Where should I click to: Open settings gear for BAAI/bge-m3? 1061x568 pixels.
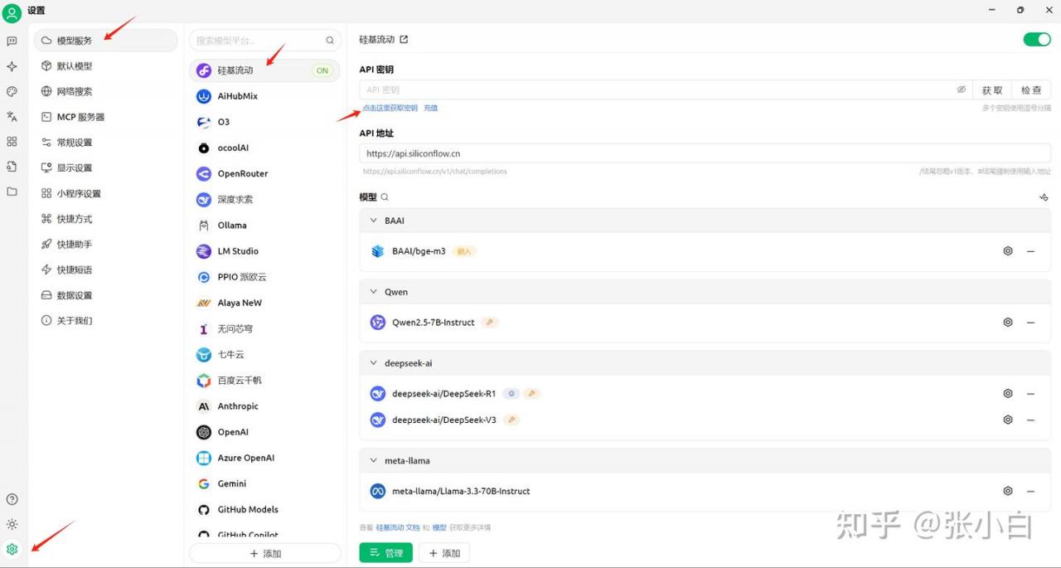tap(1008, 250)
